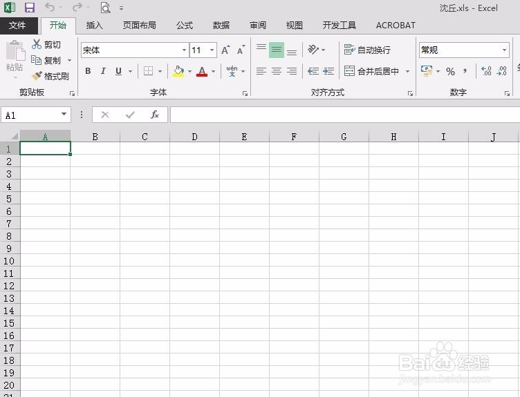Click the Save icon in quick access toolbar
Screen dimensions: 520x397
tap(30, 8)
